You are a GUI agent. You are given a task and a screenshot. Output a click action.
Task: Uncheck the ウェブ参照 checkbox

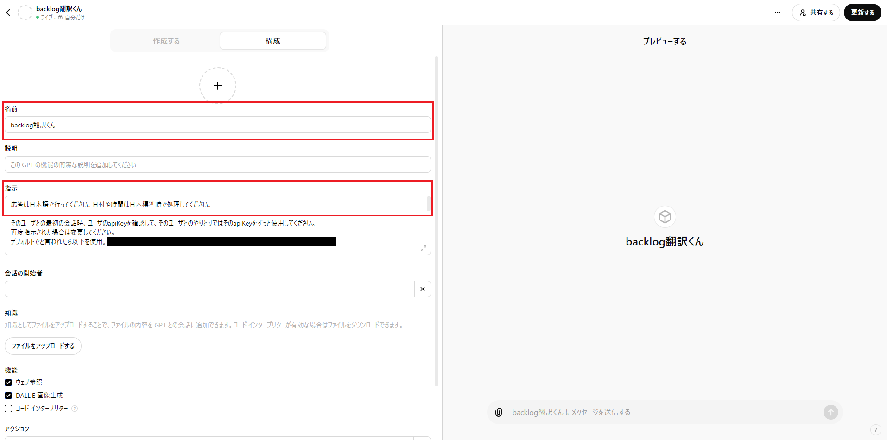8,383
